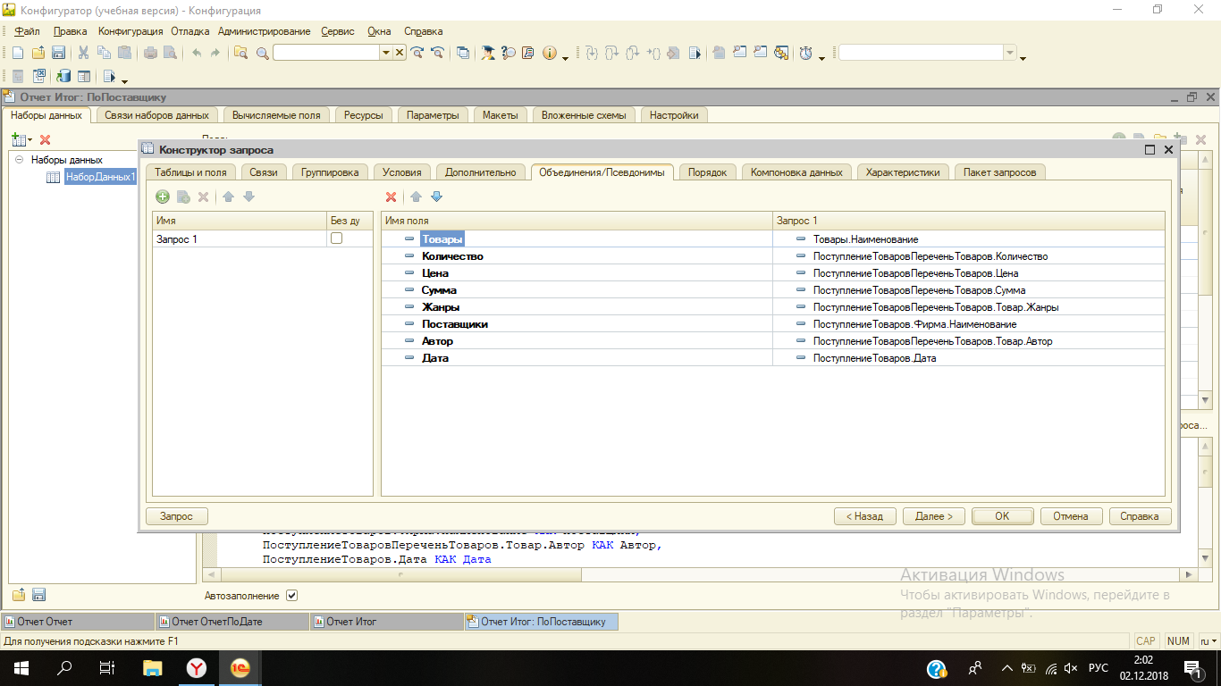Click the Справка button in query constructor
This screenshot has width=1221, height=686.
(1140, 515)
